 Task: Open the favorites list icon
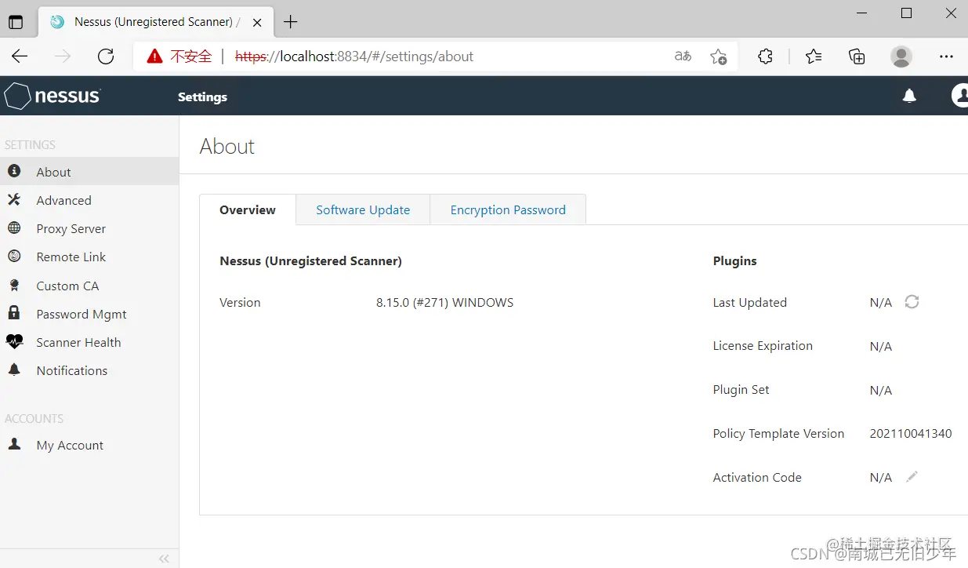(x=814, y=56)
